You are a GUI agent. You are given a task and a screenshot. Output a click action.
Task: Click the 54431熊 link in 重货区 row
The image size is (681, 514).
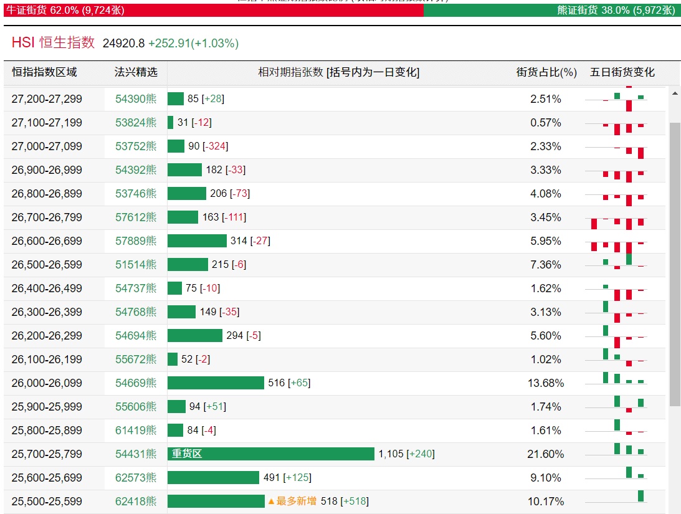(136, 454)
